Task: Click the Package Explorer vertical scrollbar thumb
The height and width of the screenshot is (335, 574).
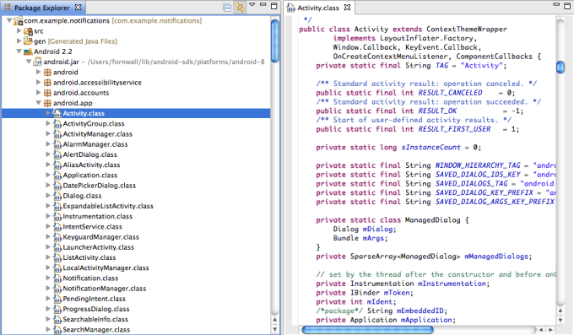Action: coord(275,41)
